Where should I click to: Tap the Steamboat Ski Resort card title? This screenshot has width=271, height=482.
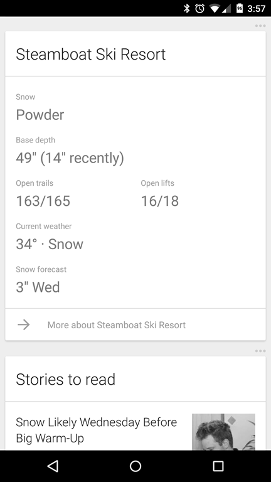point(90,54)
